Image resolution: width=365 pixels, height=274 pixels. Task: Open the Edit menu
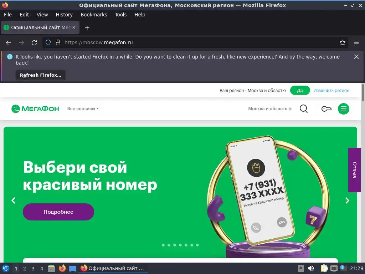(24, 15)
